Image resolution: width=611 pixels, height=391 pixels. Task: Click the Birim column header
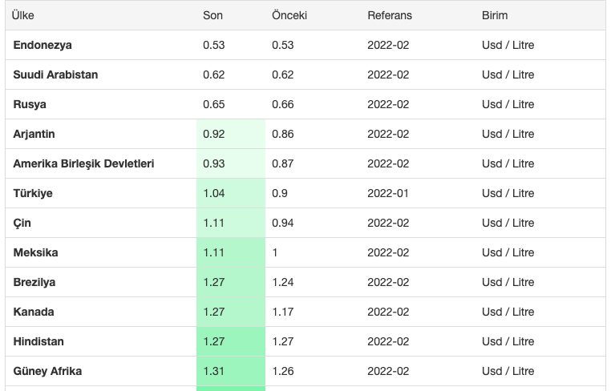pyautogui.click(x=495, y=15)
